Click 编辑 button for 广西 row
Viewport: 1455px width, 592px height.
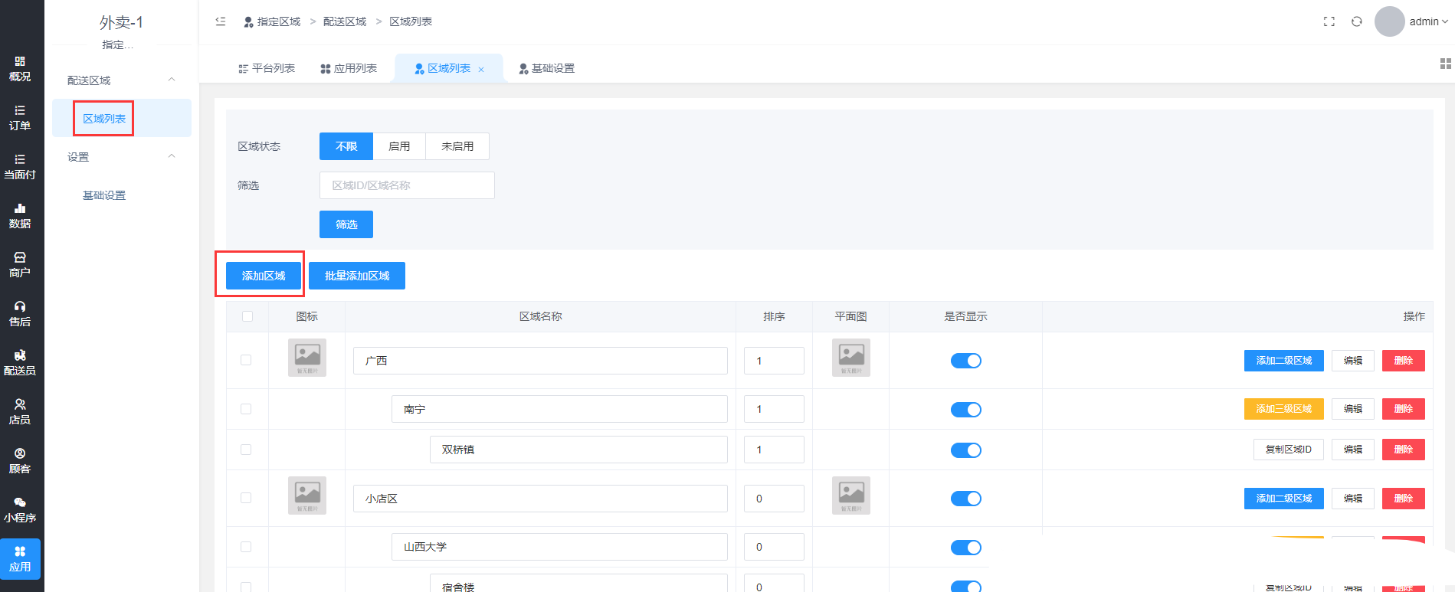1353,361
